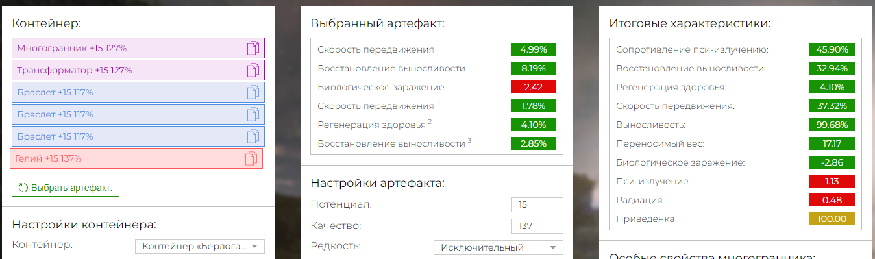
Task: Copy the Гелий +15 137% artifact
Action: (251, 158)
